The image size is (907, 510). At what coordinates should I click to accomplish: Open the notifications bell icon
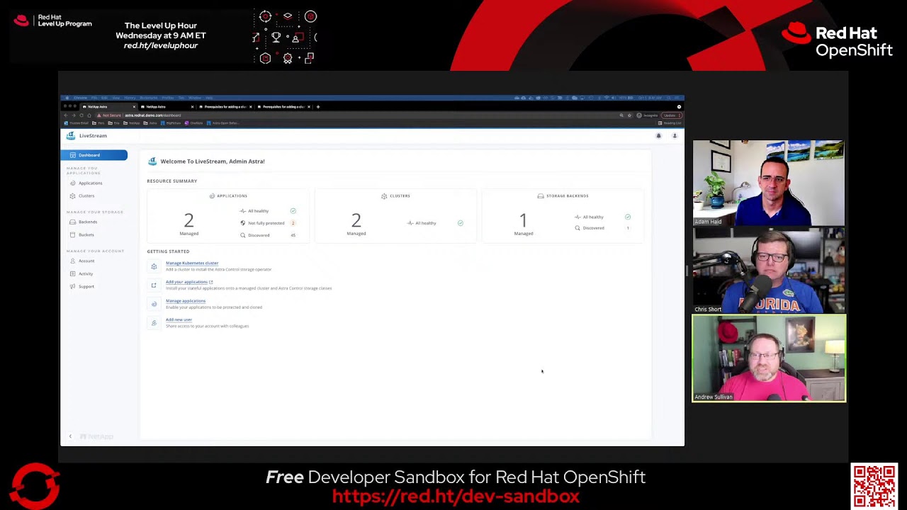coord(658,135)
